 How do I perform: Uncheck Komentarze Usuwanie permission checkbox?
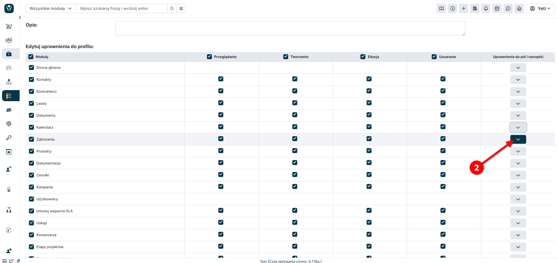point(443,234)
